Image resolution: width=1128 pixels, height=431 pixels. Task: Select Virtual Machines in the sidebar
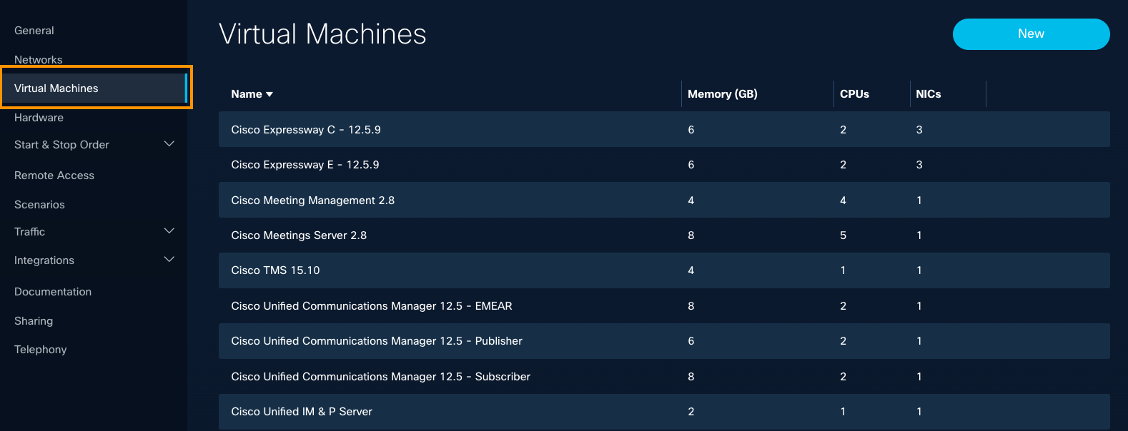94,88
